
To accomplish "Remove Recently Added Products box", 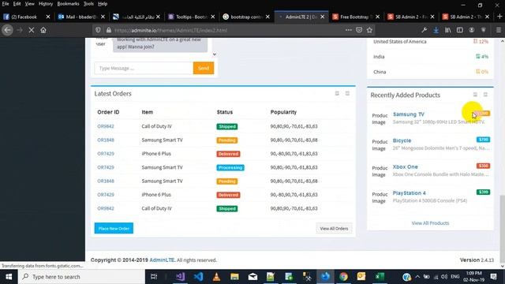I will click(485, 95).
